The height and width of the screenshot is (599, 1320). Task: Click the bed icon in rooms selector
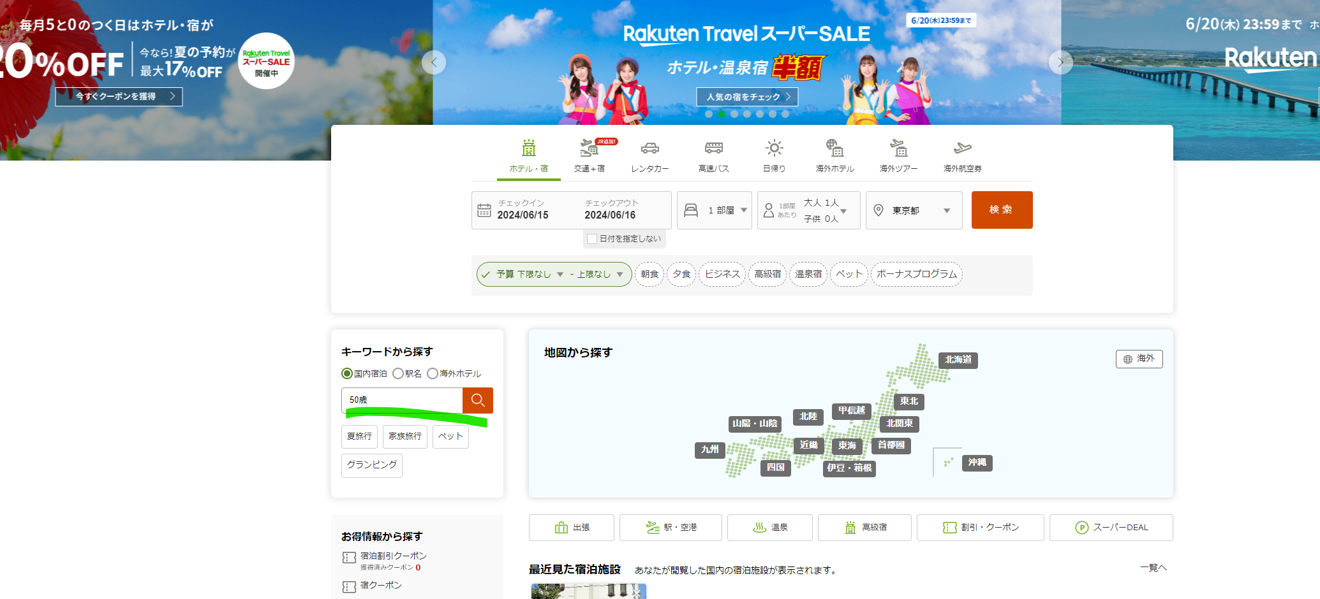tap(691, 210)
